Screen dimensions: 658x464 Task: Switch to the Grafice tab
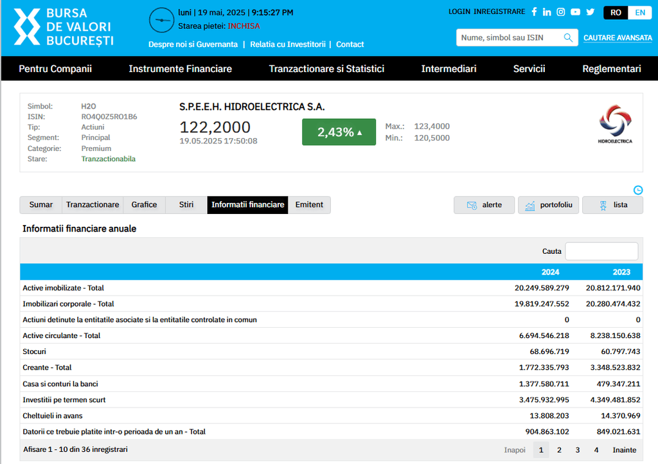click(144, 205)
